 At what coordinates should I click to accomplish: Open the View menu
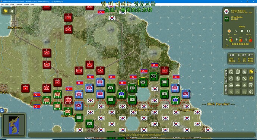12,4
